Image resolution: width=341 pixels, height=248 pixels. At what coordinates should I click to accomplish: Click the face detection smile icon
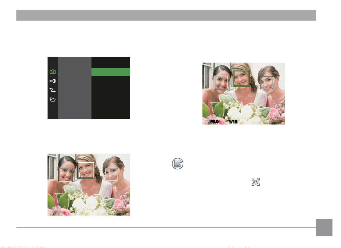point(256,182)
